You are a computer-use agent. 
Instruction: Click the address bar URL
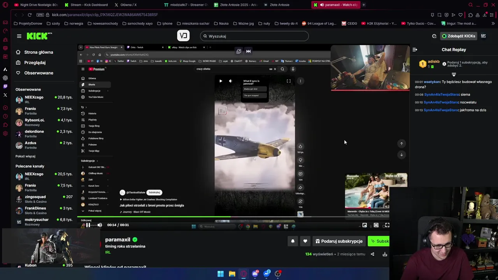tap(105, 15)
